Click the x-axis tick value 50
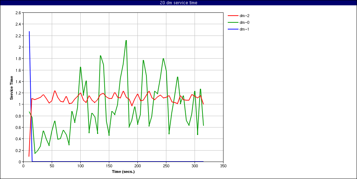 coord(52,166)
